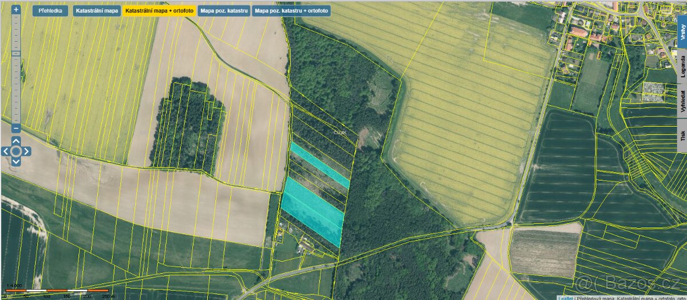Select the upper highlighted cyan parcel
This screenshot has height=300, width=687.
click(x=319, y=165)
